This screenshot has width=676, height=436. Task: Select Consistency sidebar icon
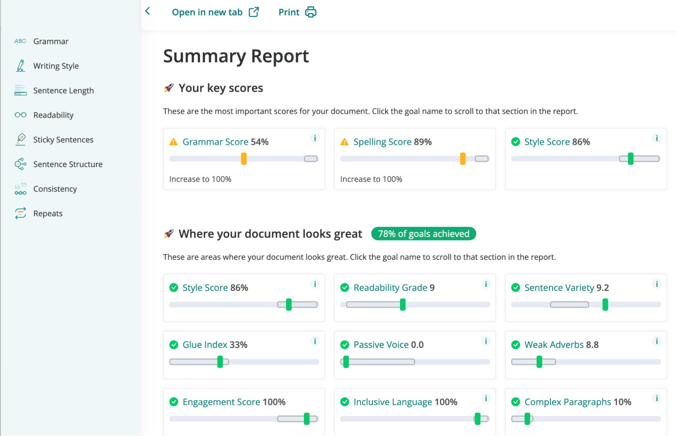(x=20, y=189)
